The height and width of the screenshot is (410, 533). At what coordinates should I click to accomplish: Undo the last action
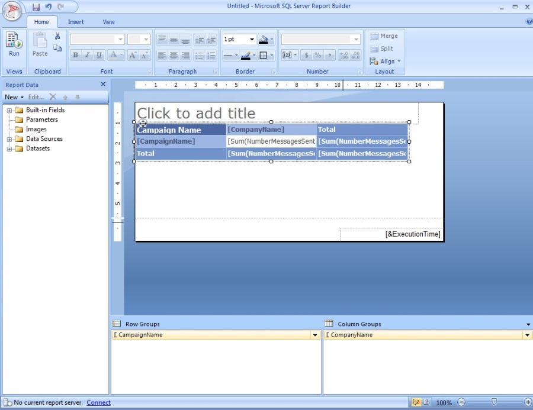[49, 7]
